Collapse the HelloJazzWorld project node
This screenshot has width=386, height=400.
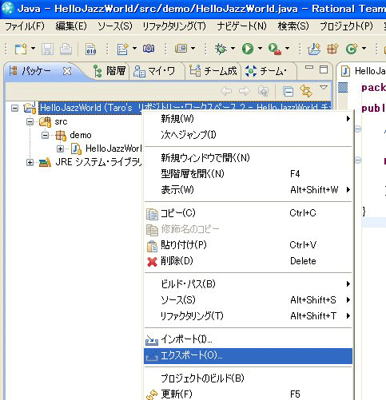pos(15,108)
